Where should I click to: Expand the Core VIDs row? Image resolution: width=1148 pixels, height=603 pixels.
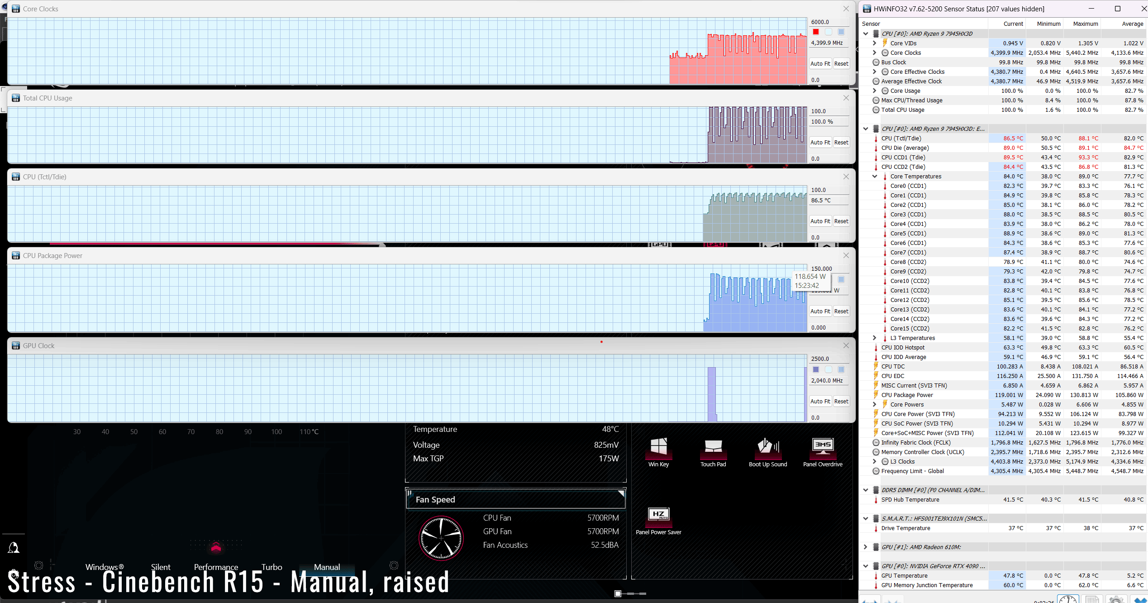874,43
